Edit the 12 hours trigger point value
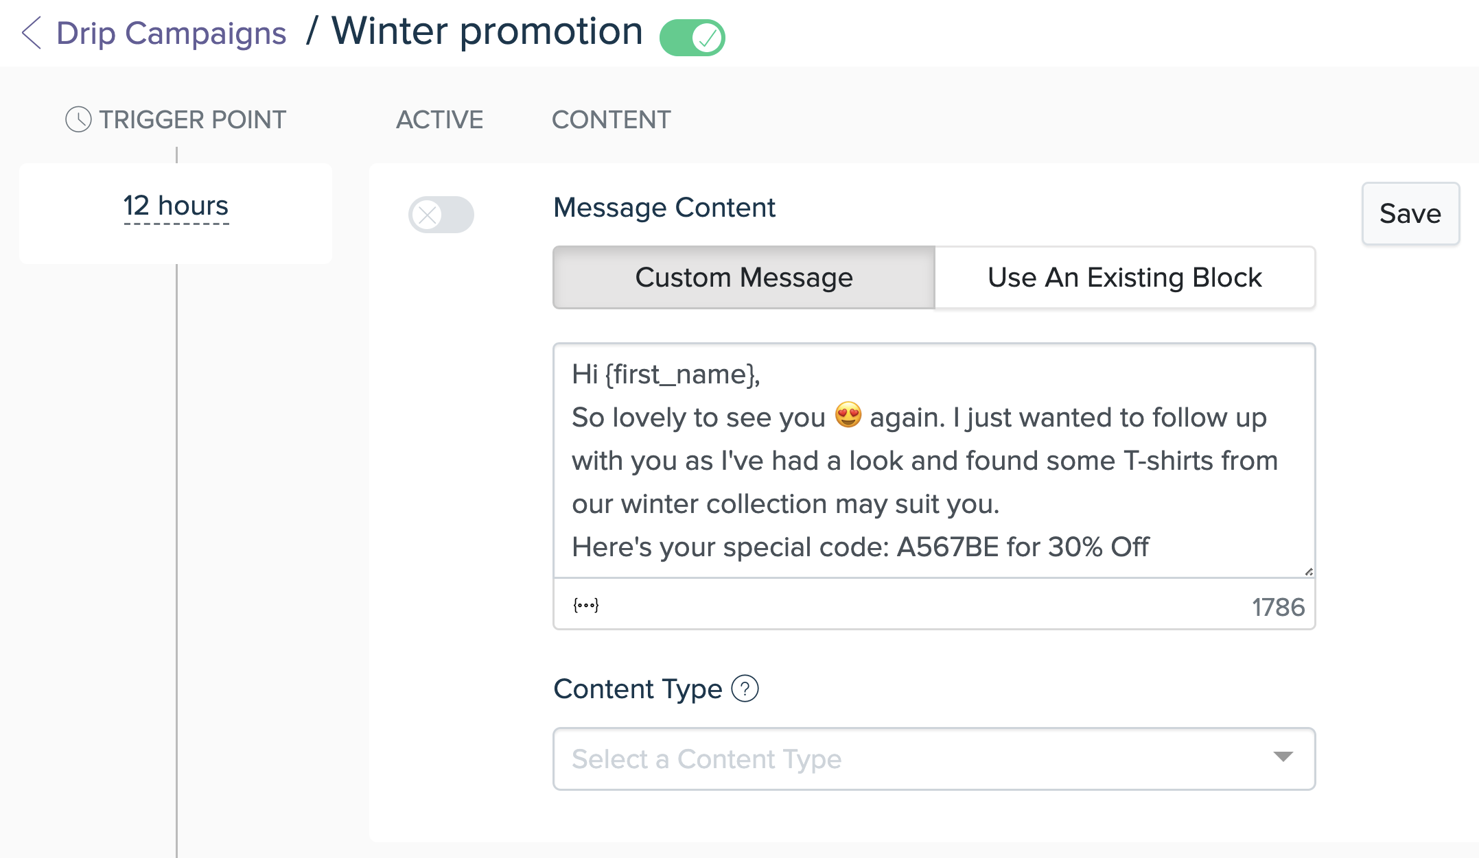This screenshot has width=1479, height=858. tap(176, 206)
